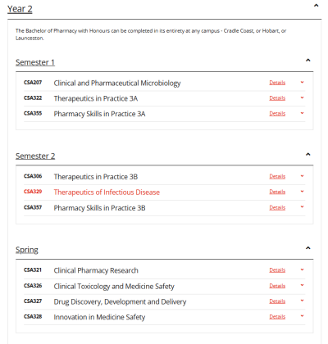The height and width of the screenshot is (344, 328).
Task: Open Details link for Clinical Toxicology and Medicine Safety
Action: pyautogui.click(x=277, y=286)
